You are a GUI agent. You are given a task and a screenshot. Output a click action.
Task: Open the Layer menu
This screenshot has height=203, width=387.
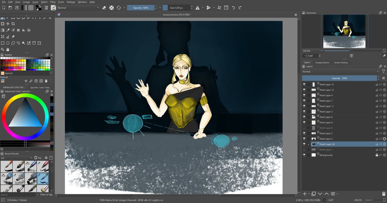[x=35, y=2]
